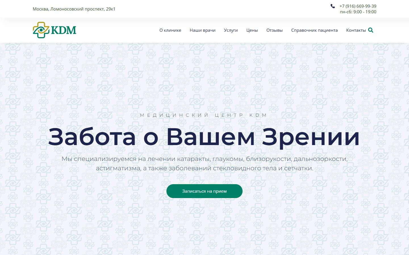
Task: Click the phone handset icon
Action: pos(333,6)
